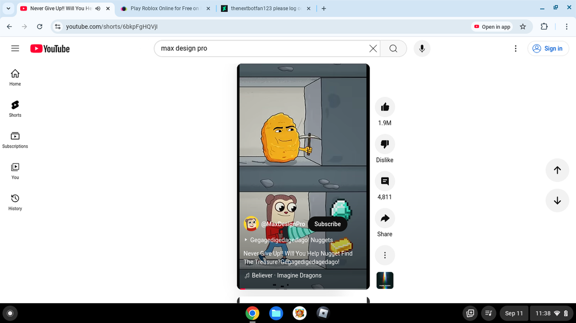Open the You section in the sidebar
The height and width of the screenshot is (323, 576).
pos(15,171)
